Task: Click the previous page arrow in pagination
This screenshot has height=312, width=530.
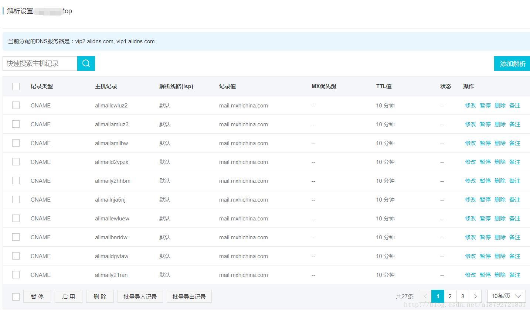Action: pos(425,296)
